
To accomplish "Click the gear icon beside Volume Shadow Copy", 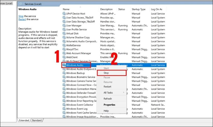I will [64, 37].
